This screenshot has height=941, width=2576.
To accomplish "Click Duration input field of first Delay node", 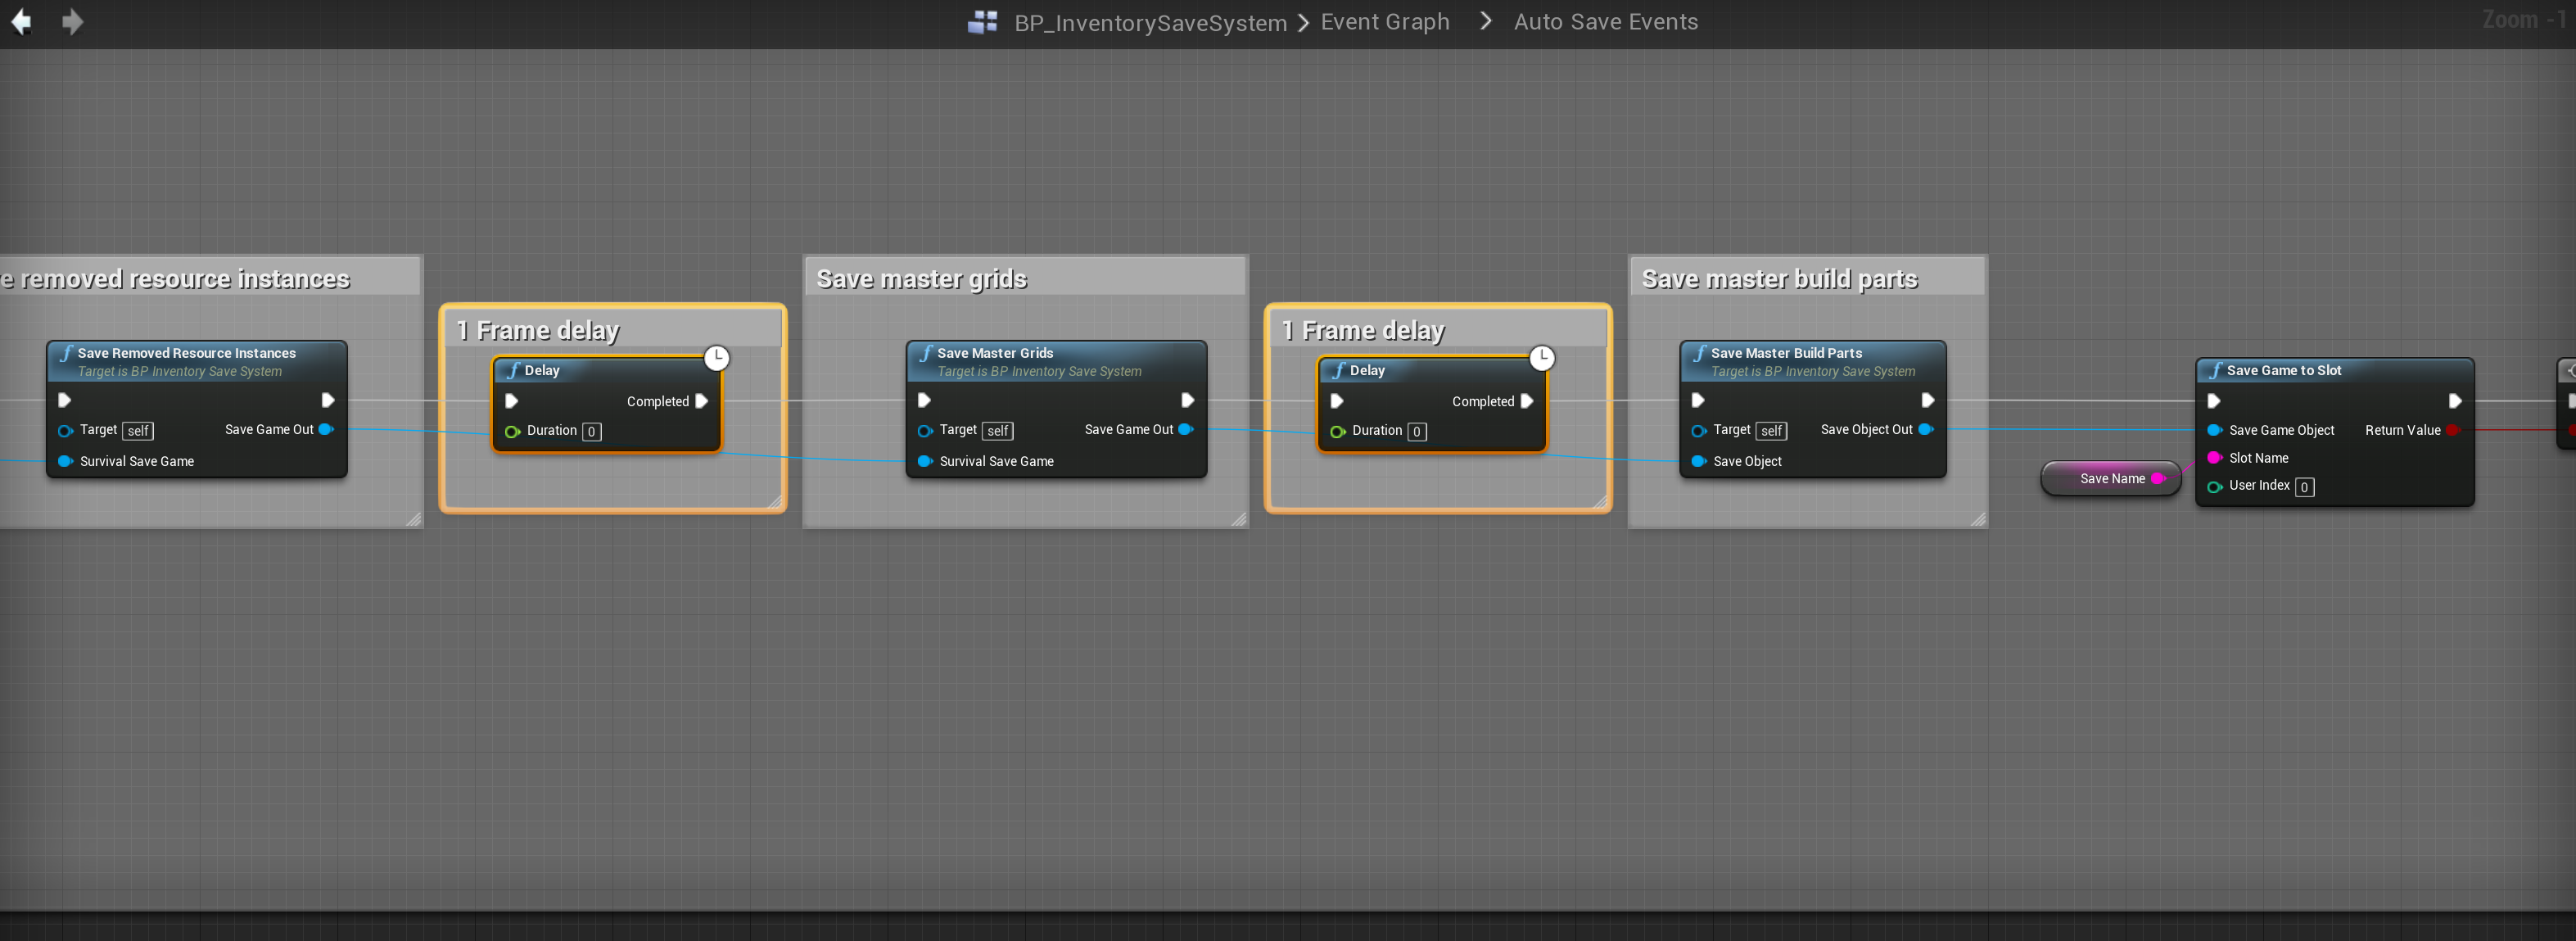I will (x=592, y=432).
